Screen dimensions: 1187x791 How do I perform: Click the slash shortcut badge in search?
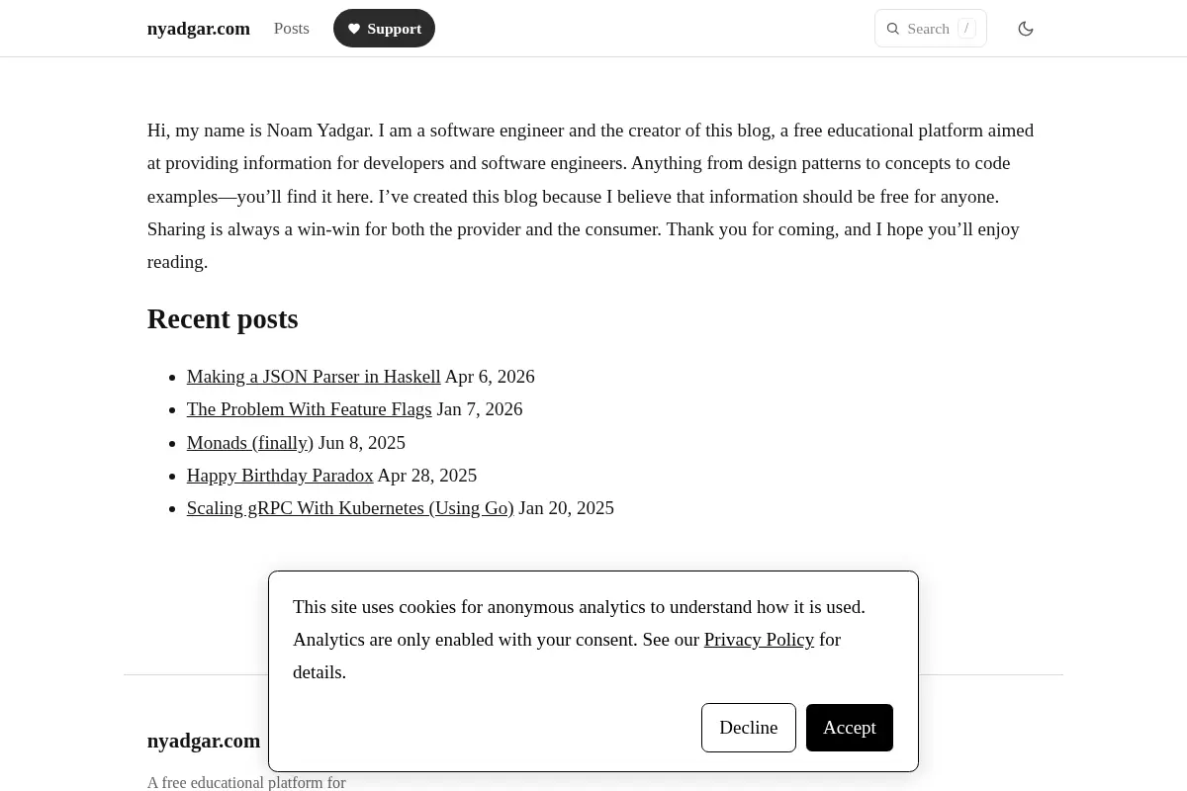coord(966,29)
